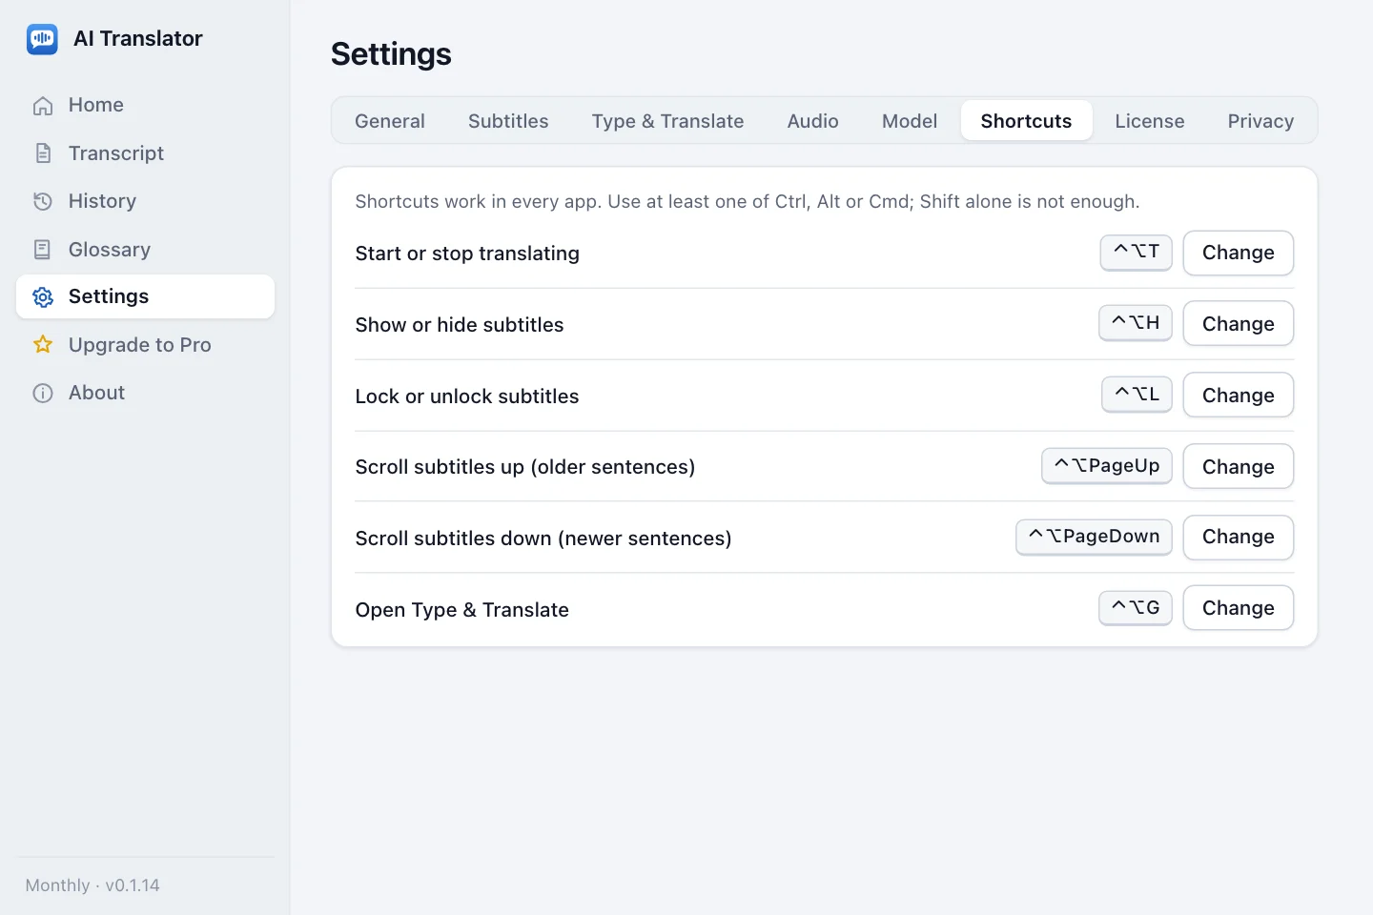Click the Home house icon in sidebar
Screen dimensions: 1373x915
point(43,106)
